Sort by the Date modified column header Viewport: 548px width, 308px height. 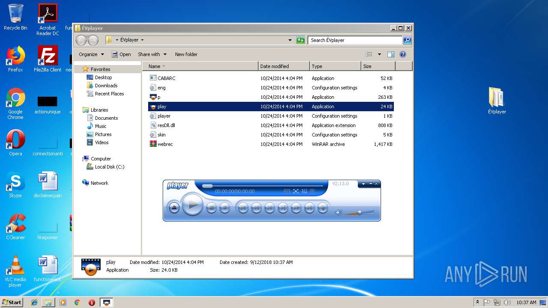point(284,66)
